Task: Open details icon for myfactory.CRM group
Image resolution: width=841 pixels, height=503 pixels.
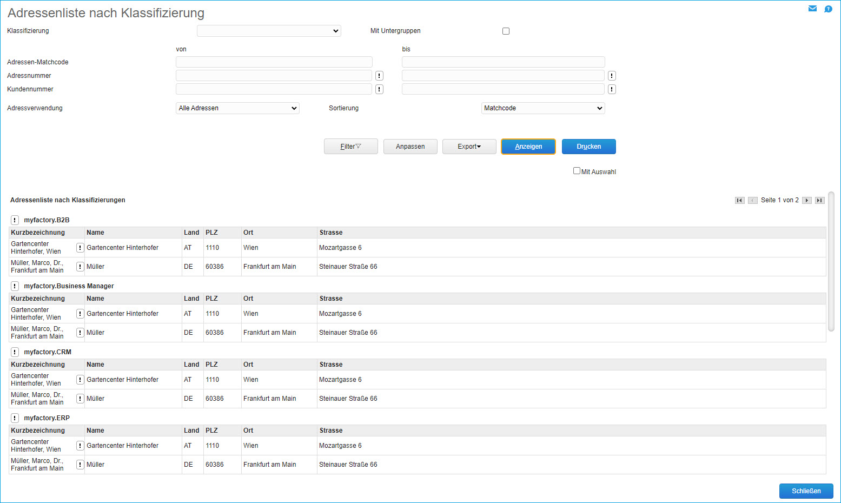Action: pyautogui.click(x=15, y=352)
